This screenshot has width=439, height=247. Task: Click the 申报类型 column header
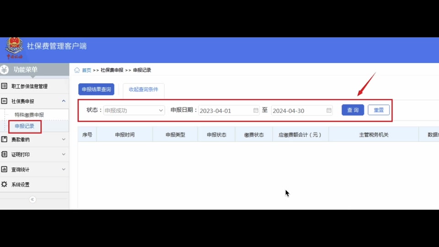tap(175, 134)
